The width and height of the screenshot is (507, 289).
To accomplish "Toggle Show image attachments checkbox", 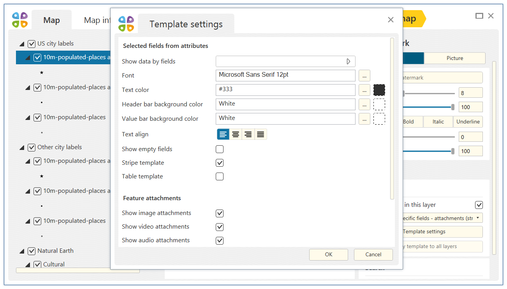I will click(220, 213).
